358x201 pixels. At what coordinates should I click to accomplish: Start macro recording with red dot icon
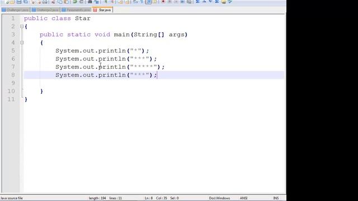[x=163, y=2]
